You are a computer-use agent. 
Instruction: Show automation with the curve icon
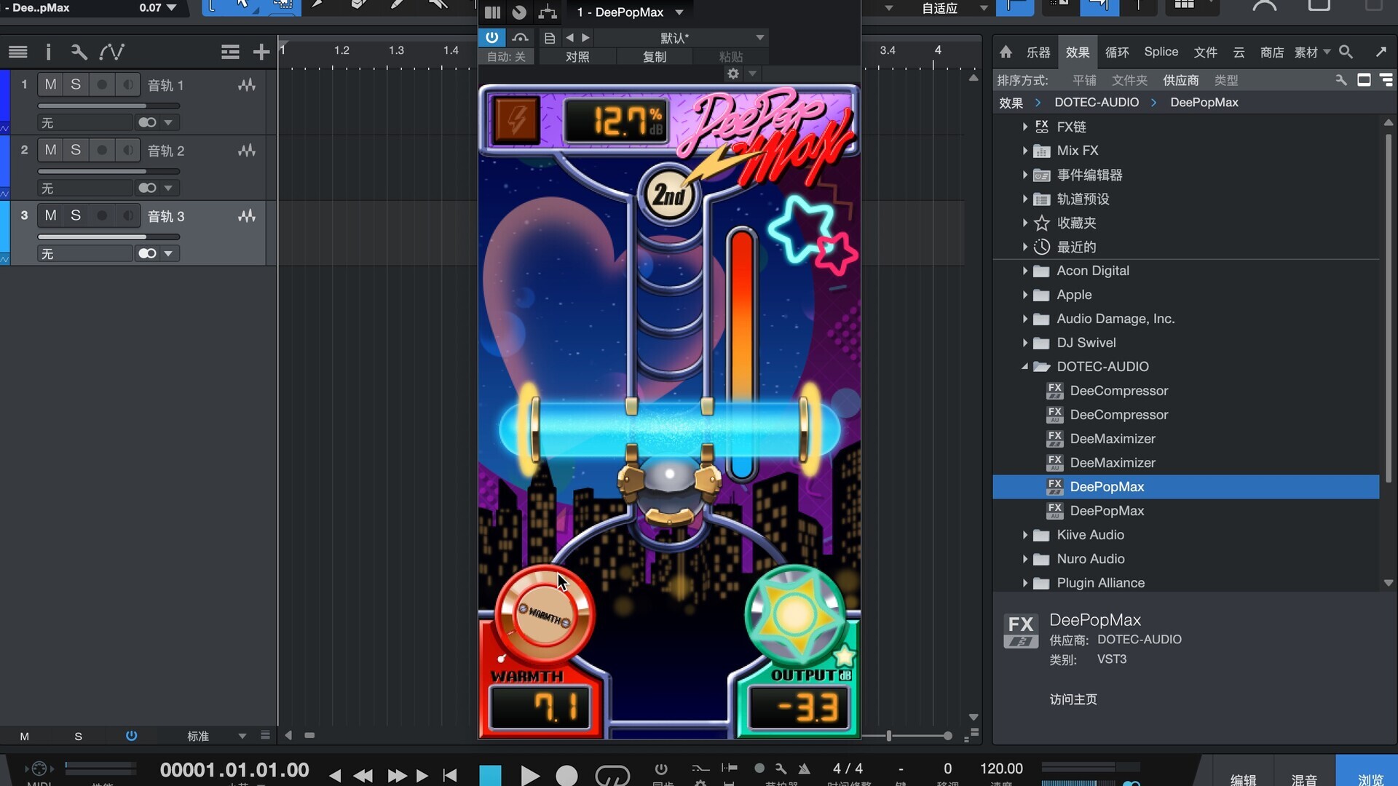[x=111, y=52]
